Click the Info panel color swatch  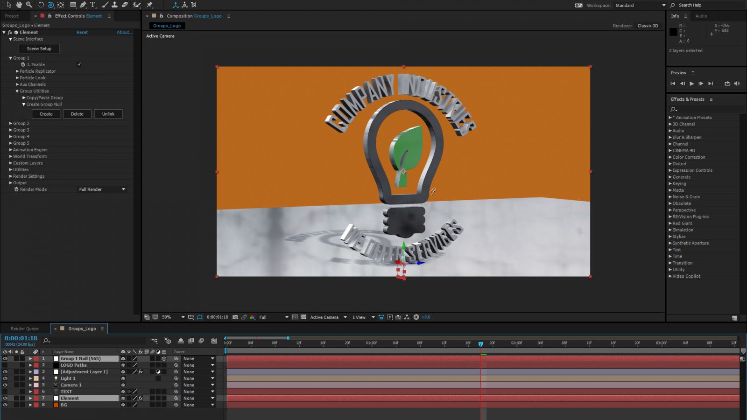click(673, 32)
